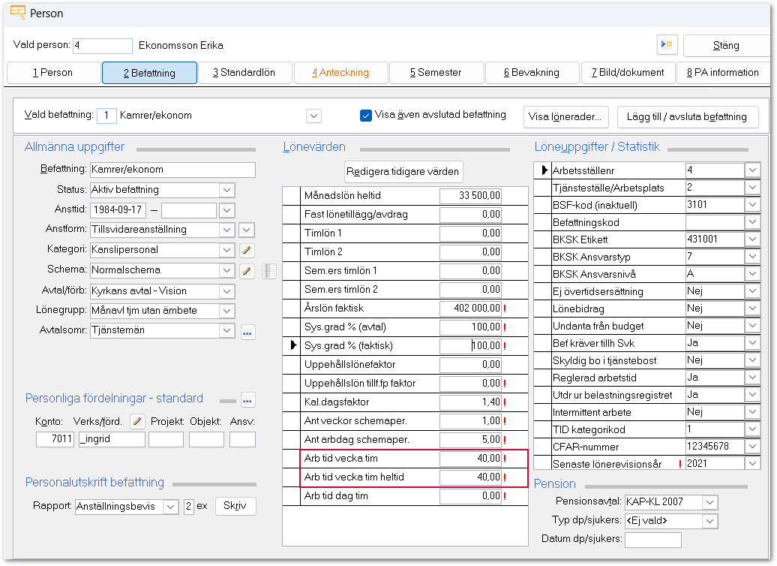The width and height of the screenshot is (777, 566).
Task: Open the schedule list icon beside Schema
Action: pos(269,271)
